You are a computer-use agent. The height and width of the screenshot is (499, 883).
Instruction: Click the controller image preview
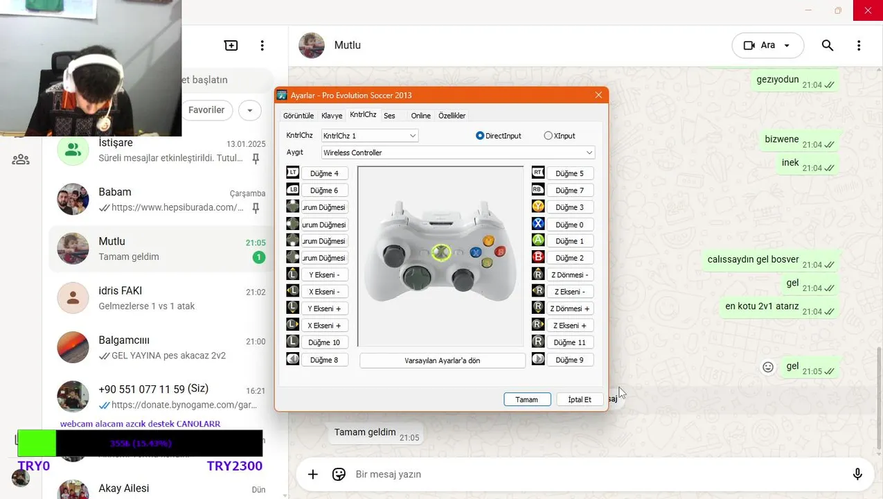coord(440,256)
